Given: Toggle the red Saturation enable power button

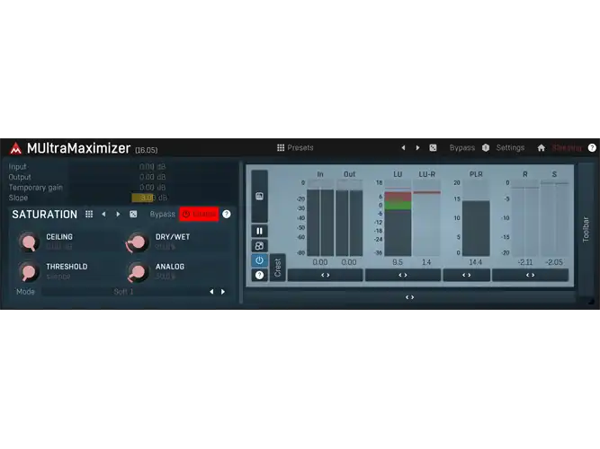Looking at the screenshot, I should click(x=199, y=214).
